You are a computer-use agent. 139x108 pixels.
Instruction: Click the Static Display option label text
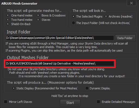coord(47,88)
